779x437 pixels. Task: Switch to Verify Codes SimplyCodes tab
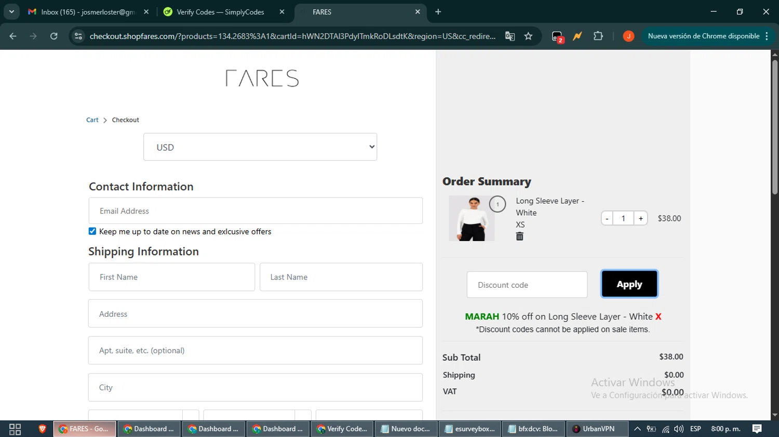pyautogui.click(x=223, y=12)
